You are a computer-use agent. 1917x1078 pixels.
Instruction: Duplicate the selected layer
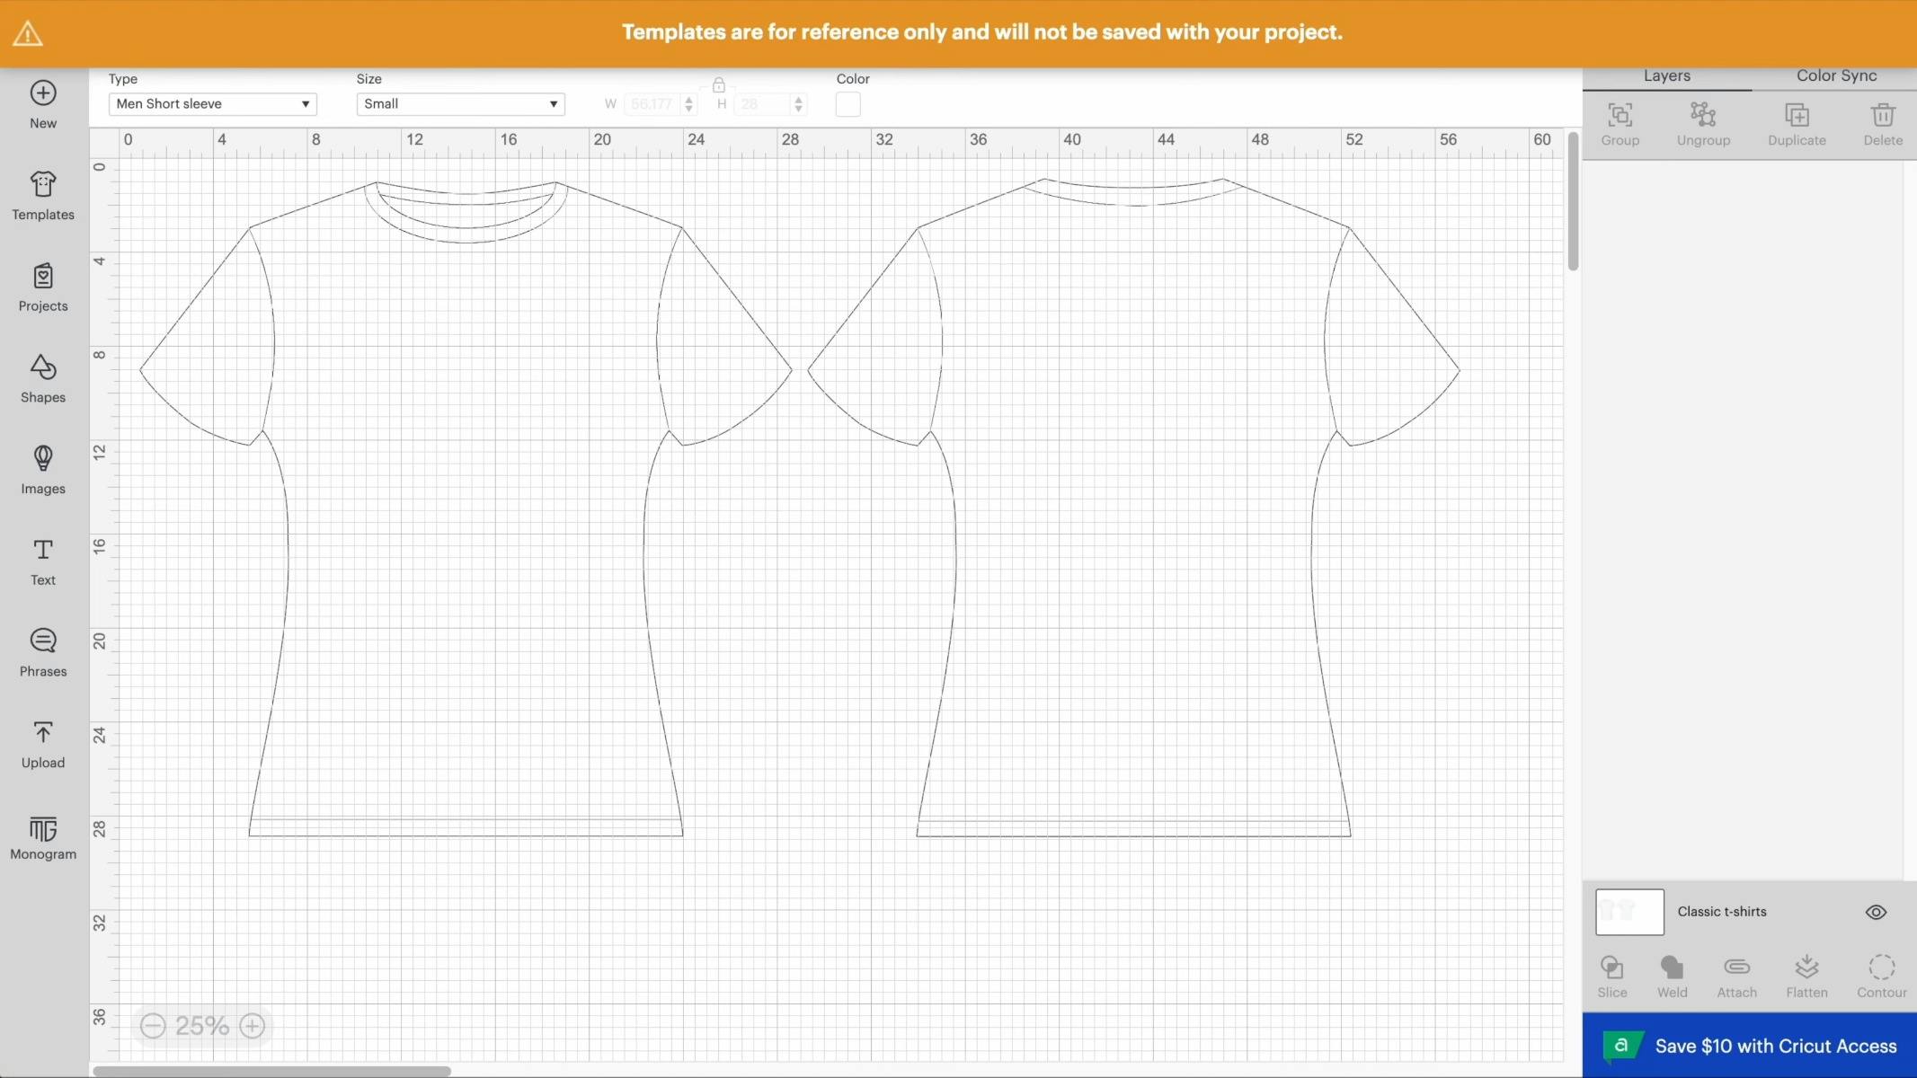(1796, 123)
